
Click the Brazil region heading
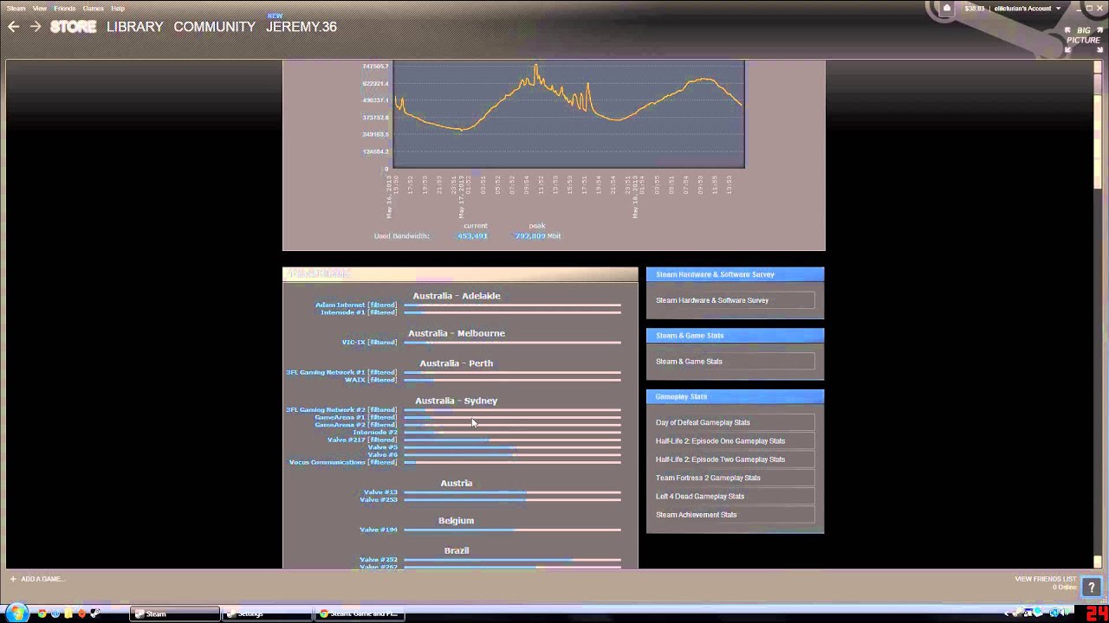click(457, 550)
